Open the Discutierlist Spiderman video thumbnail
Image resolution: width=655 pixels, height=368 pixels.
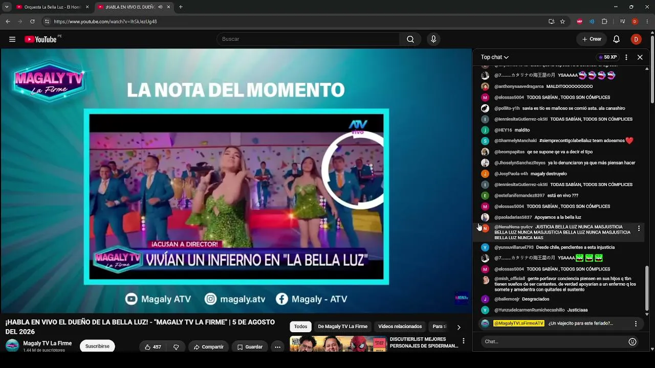click(338, 344)
